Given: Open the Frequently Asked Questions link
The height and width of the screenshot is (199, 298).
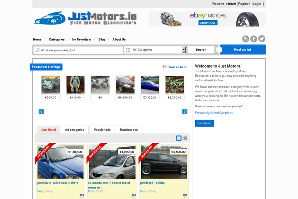Looking at the screenshot, I should 214,113.
